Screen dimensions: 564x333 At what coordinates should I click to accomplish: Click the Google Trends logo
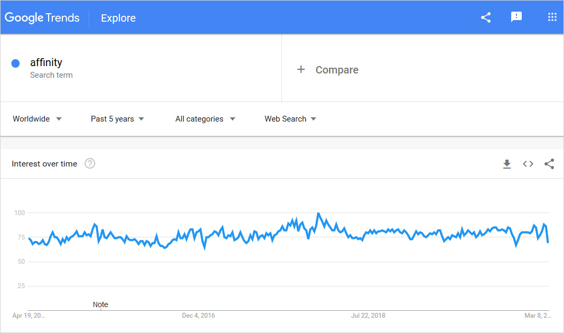point(42,17)
